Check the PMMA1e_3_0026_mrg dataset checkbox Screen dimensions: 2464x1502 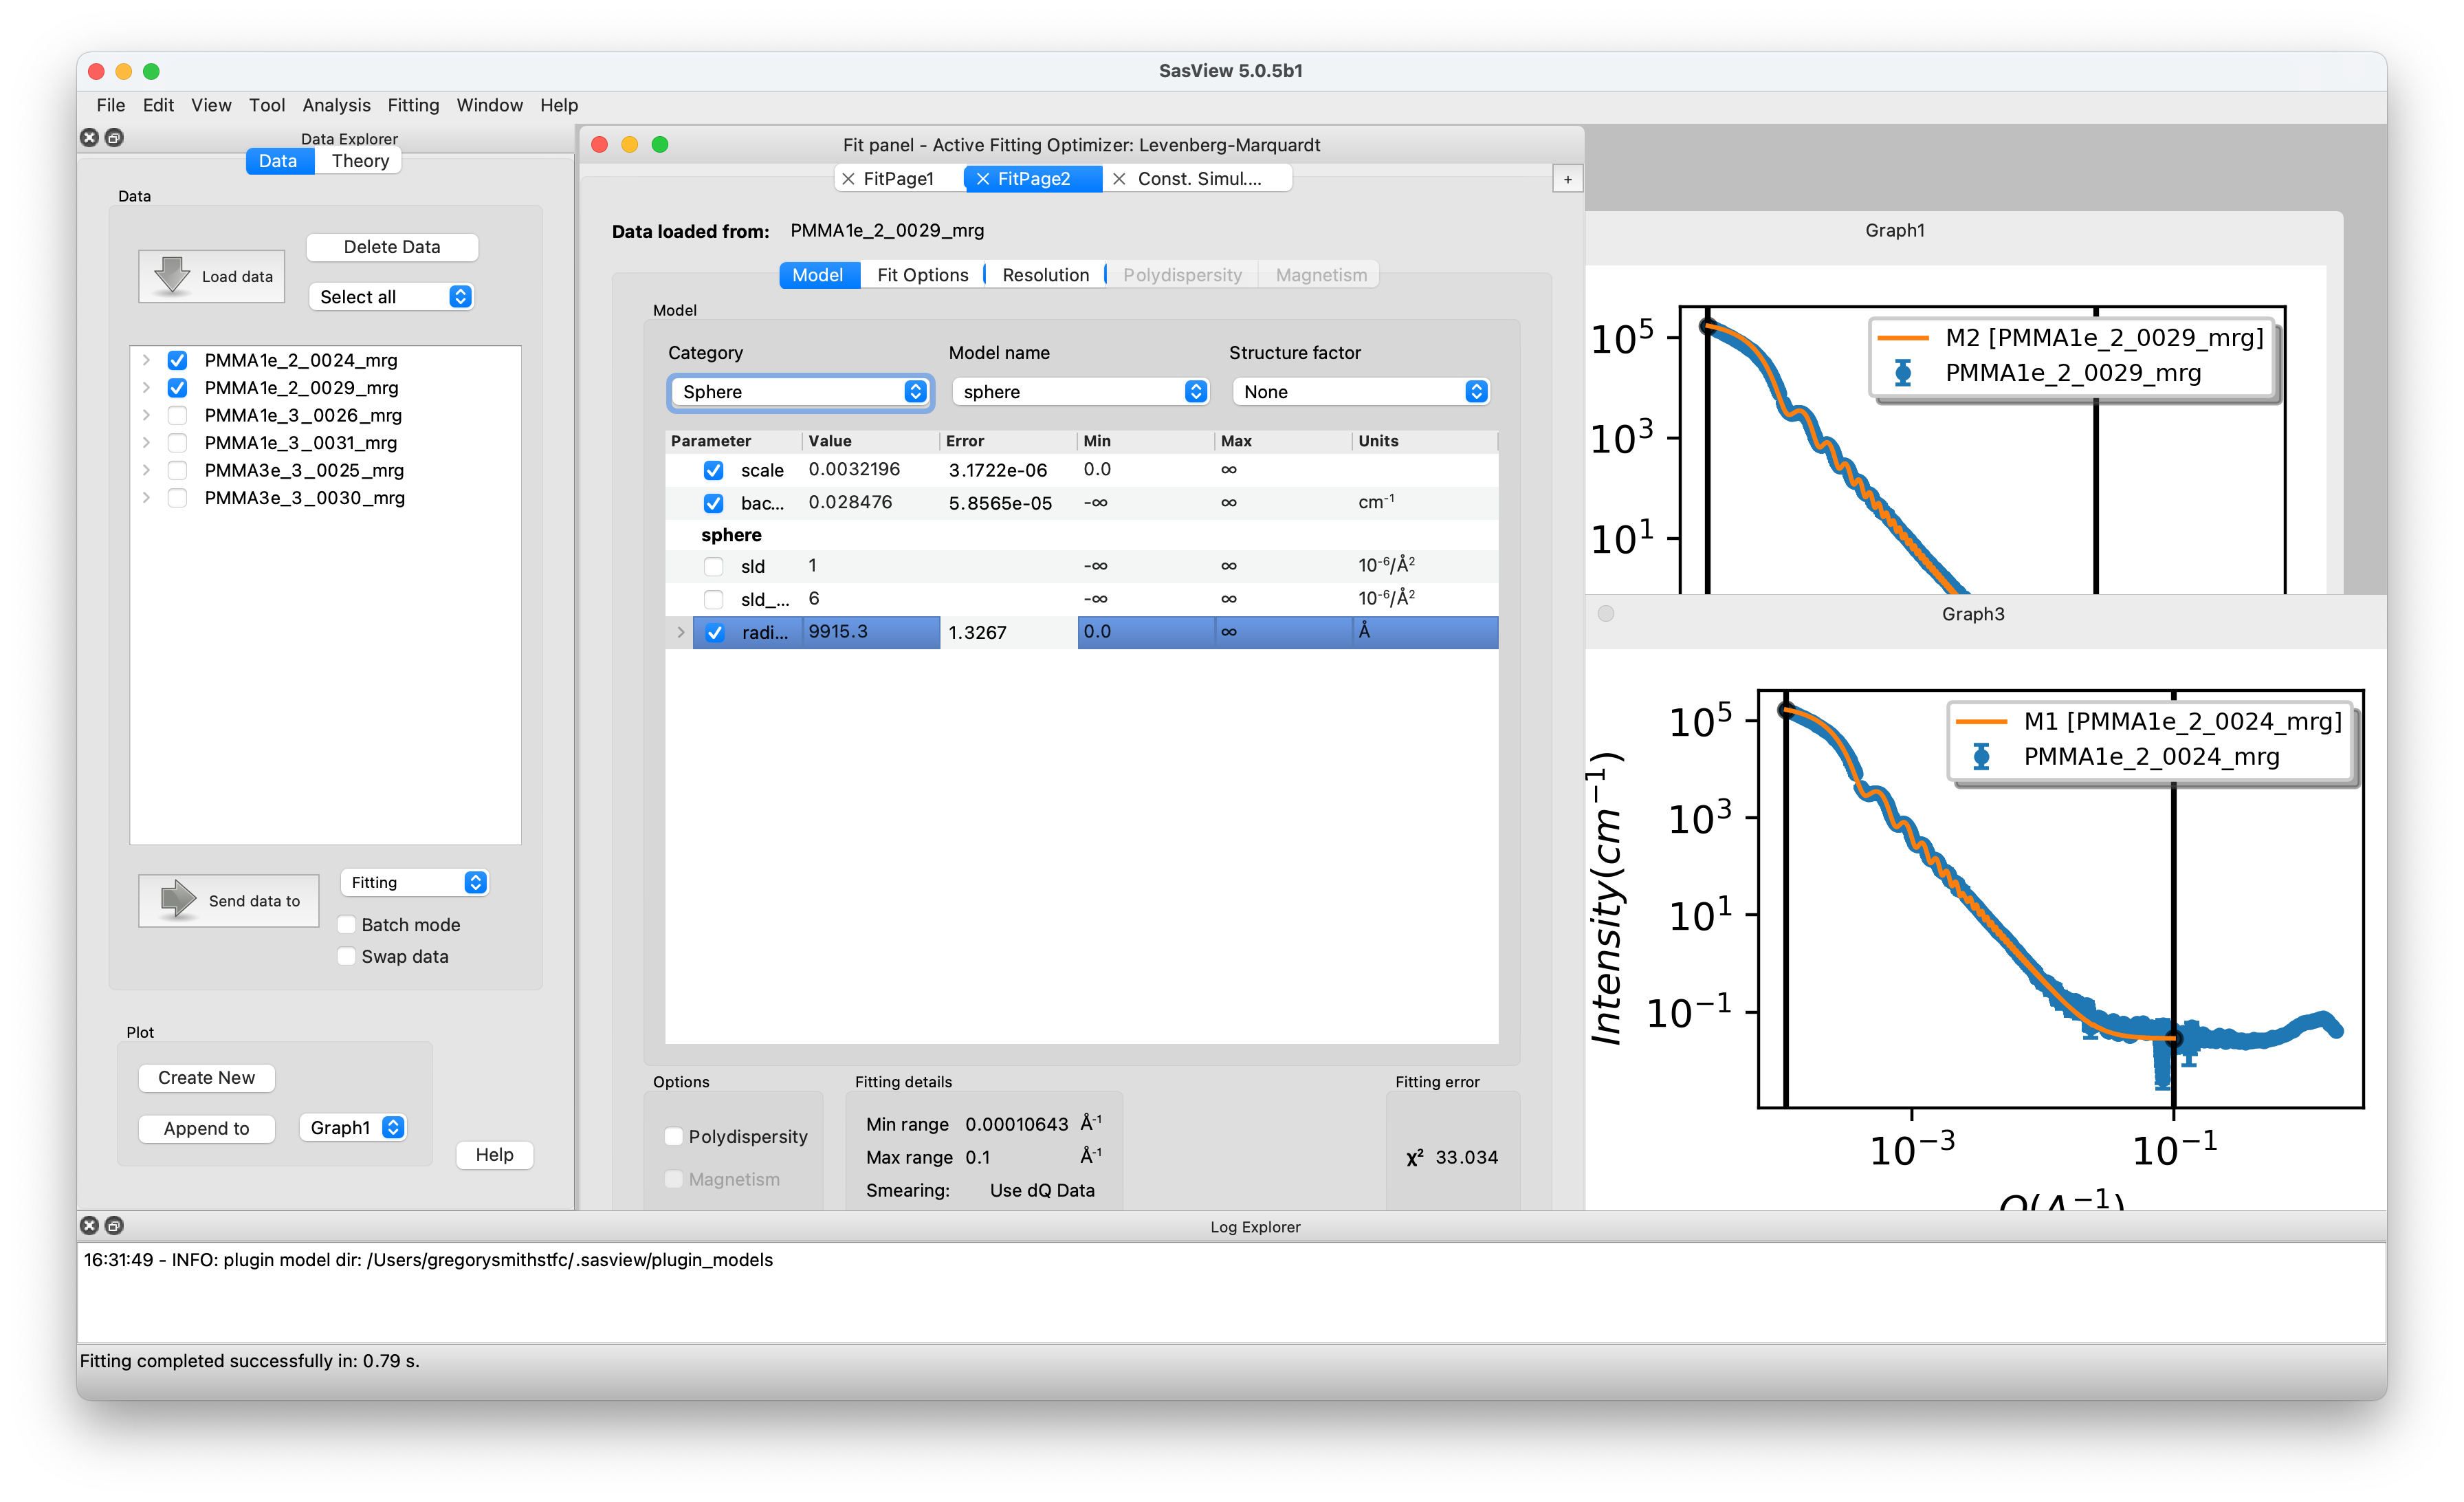click(177, 415)
